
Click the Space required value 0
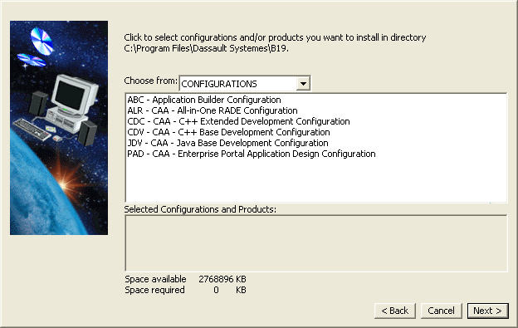point(216,290)
